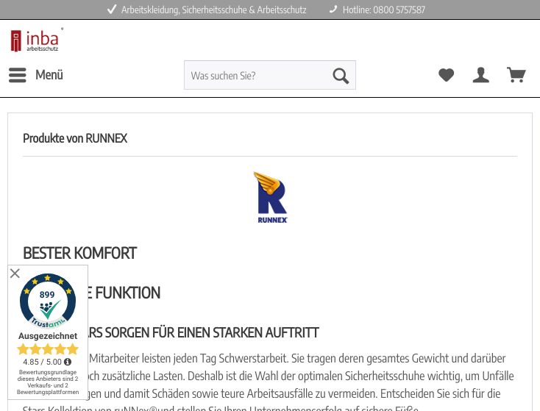Open the shopping cart icon

tap(516, 75)
